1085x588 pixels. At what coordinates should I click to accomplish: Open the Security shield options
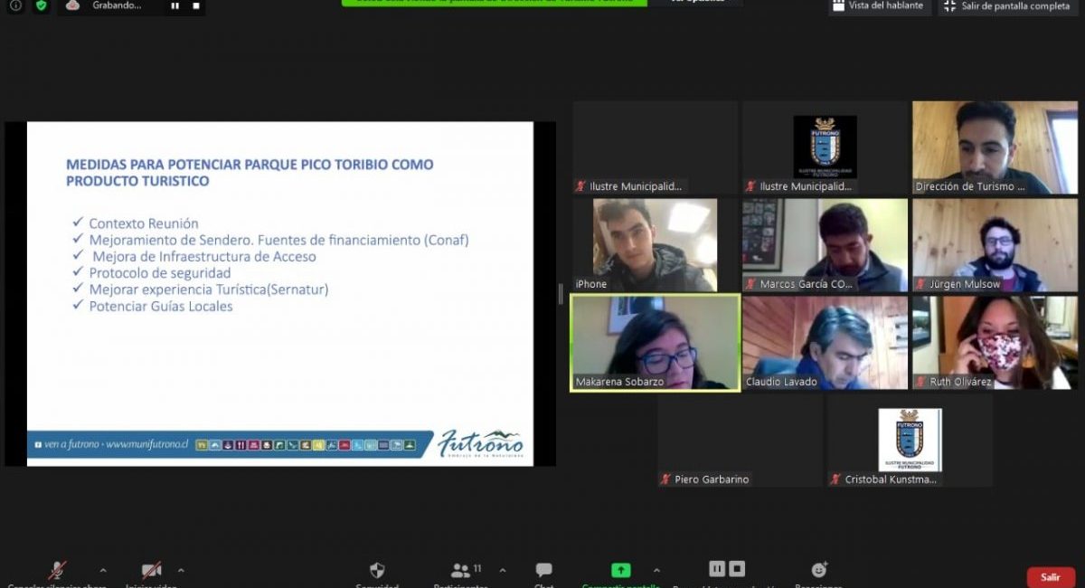[377, 571]
